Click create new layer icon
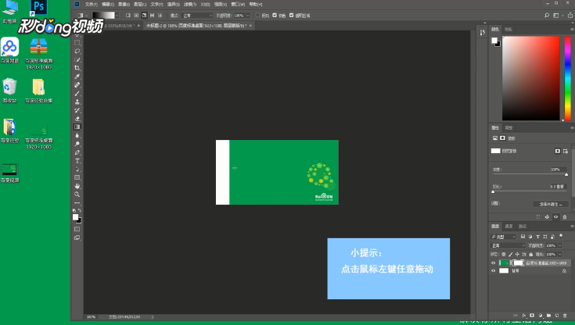Viewport: 575px width, 325px height. pos(557,315)
